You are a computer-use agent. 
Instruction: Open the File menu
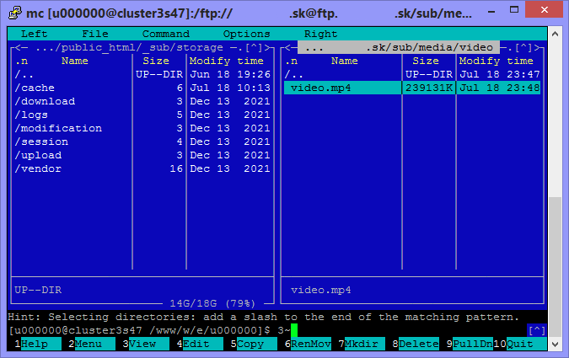[94, 34]
